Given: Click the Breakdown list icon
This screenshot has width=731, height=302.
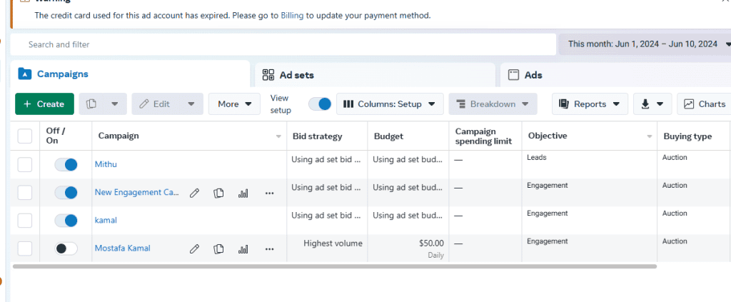Looking at the screenshot, I should (461, 104).
